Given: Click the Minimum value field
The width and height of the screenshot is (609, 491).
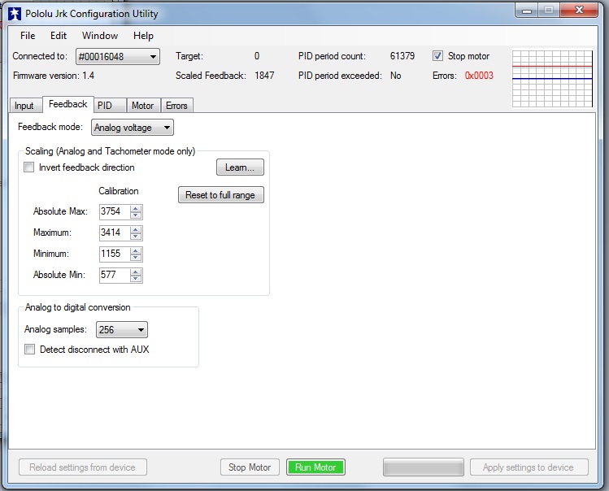Looking at the screenshot, I should 114,254.
